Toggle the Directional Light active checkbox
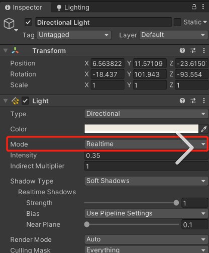This screenshot has width=209, height=253. pos(28,22)
